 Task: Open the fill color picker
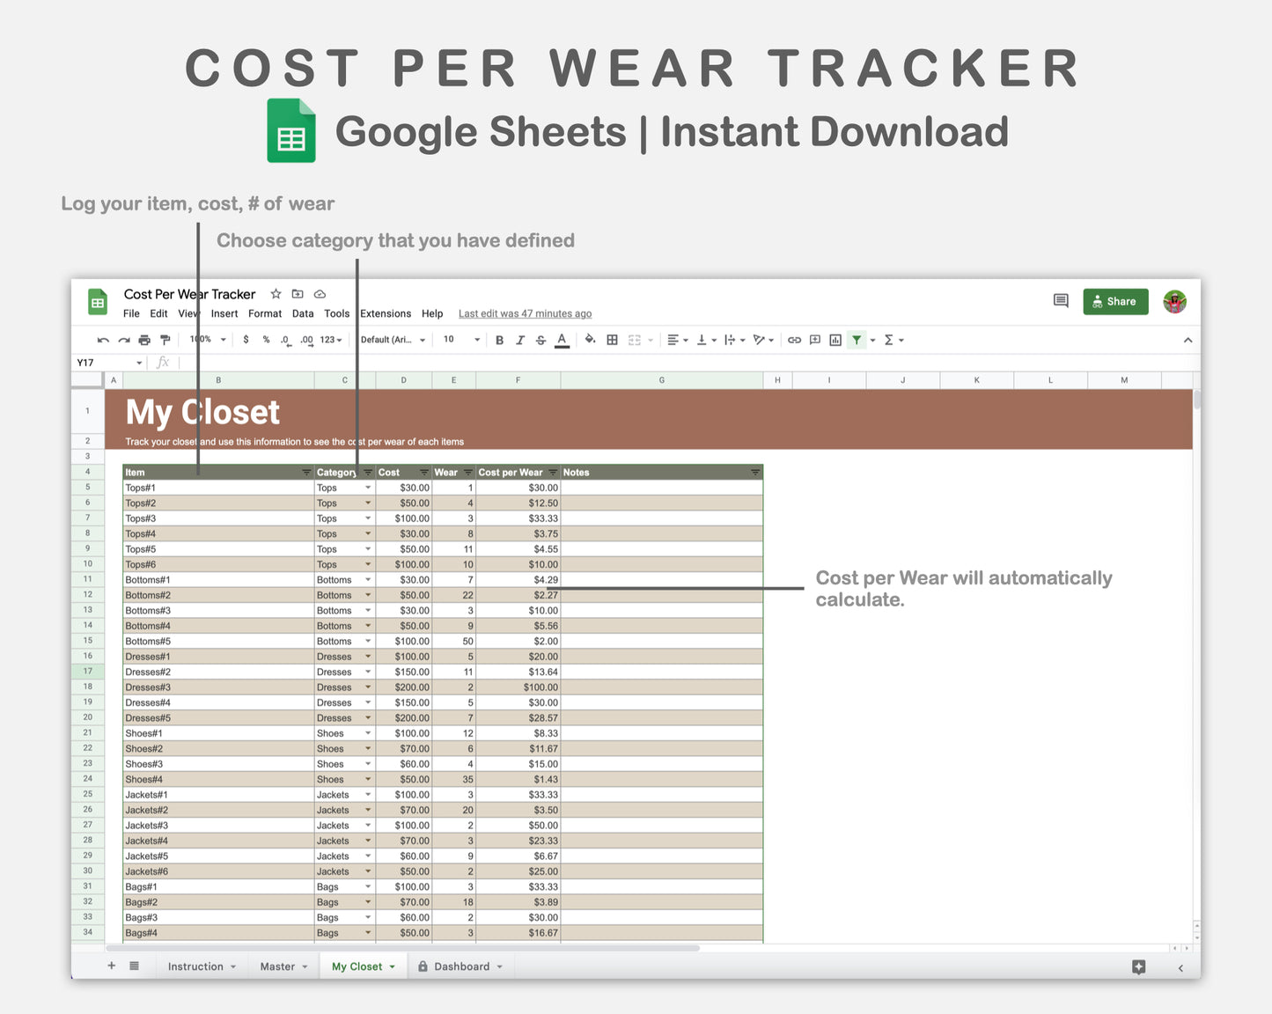(591, 340)
